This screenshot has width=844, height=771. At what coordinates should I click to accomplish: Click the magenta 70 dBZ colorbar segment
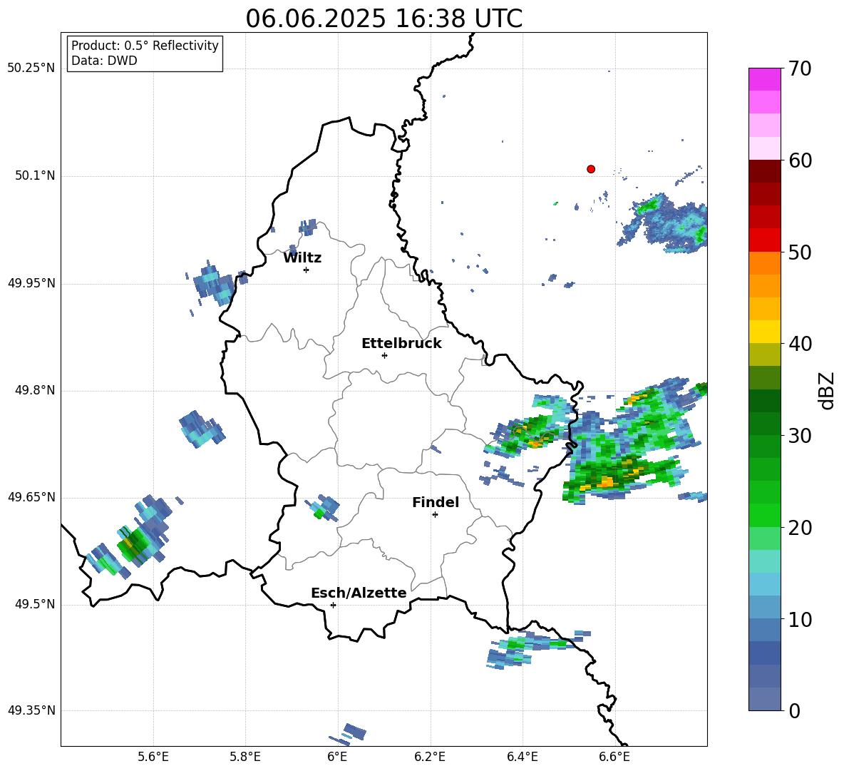[764, 79]
